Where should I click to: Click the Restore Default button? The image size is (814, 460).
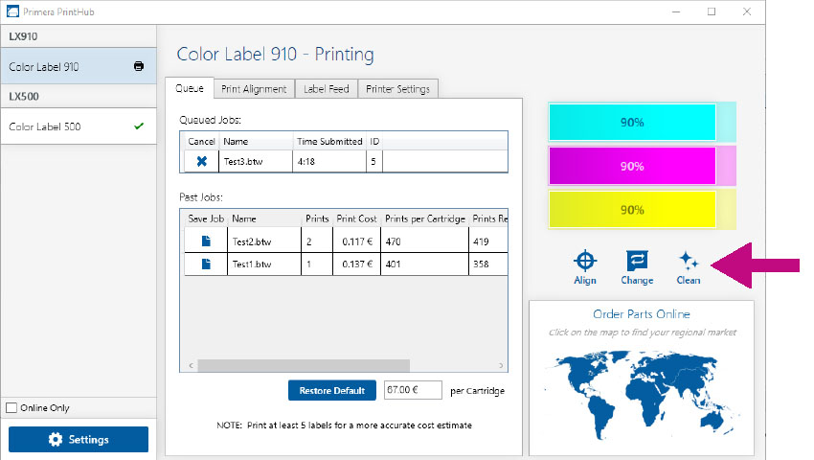point(332,390)
